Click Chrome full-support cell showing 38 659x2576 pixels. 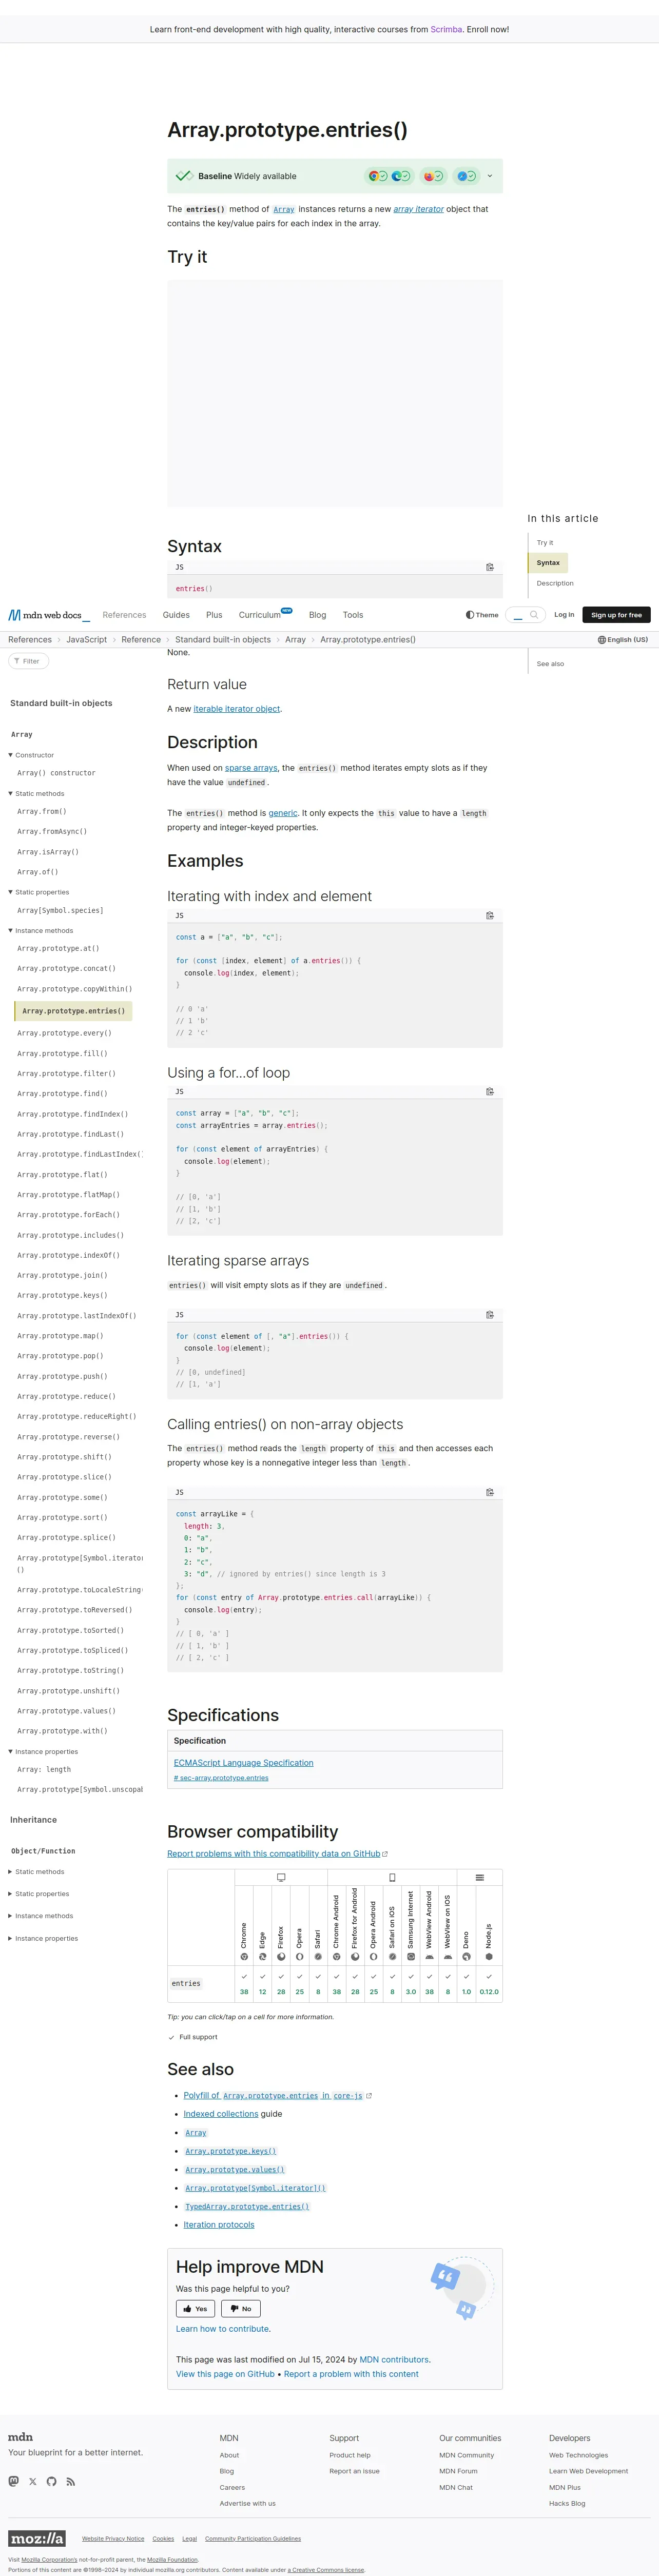click(244, 1984)
